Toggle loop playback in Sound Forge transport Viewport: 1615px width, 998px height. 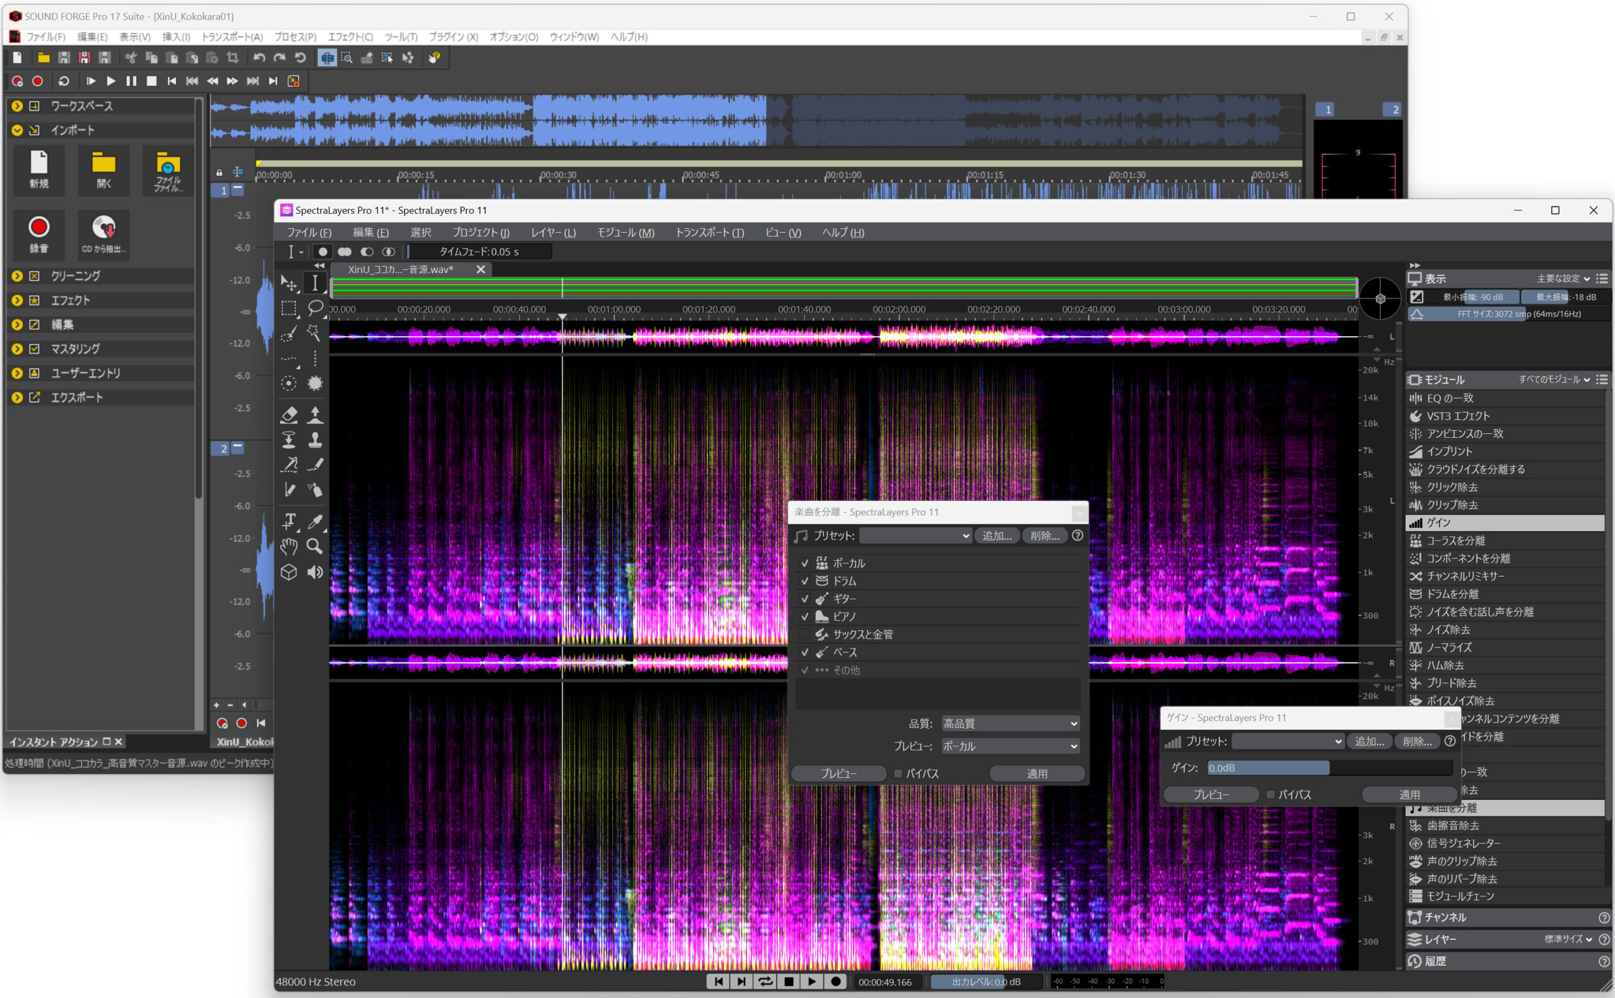63,81
